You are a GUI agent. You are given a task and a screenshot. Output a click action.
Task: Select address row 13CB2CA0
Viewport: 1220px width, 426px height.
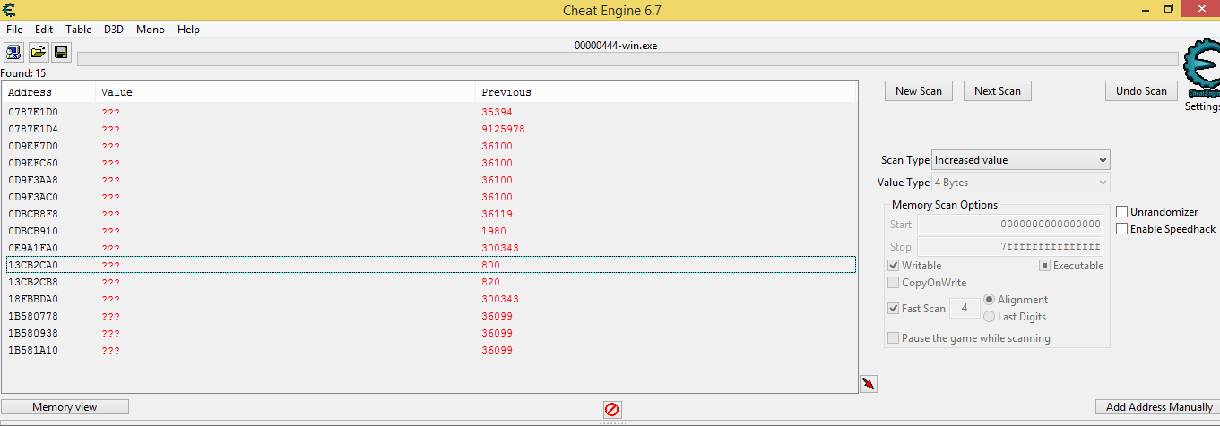430,266
